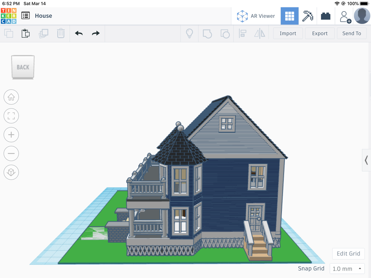Open the Align tool
This screenshot has height=278, width=371.
pos(242,33)
